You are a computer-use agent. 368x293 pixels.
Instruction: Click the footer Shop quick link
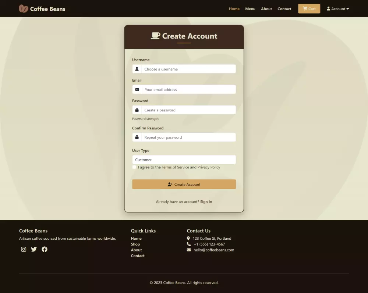click(135, 244)
